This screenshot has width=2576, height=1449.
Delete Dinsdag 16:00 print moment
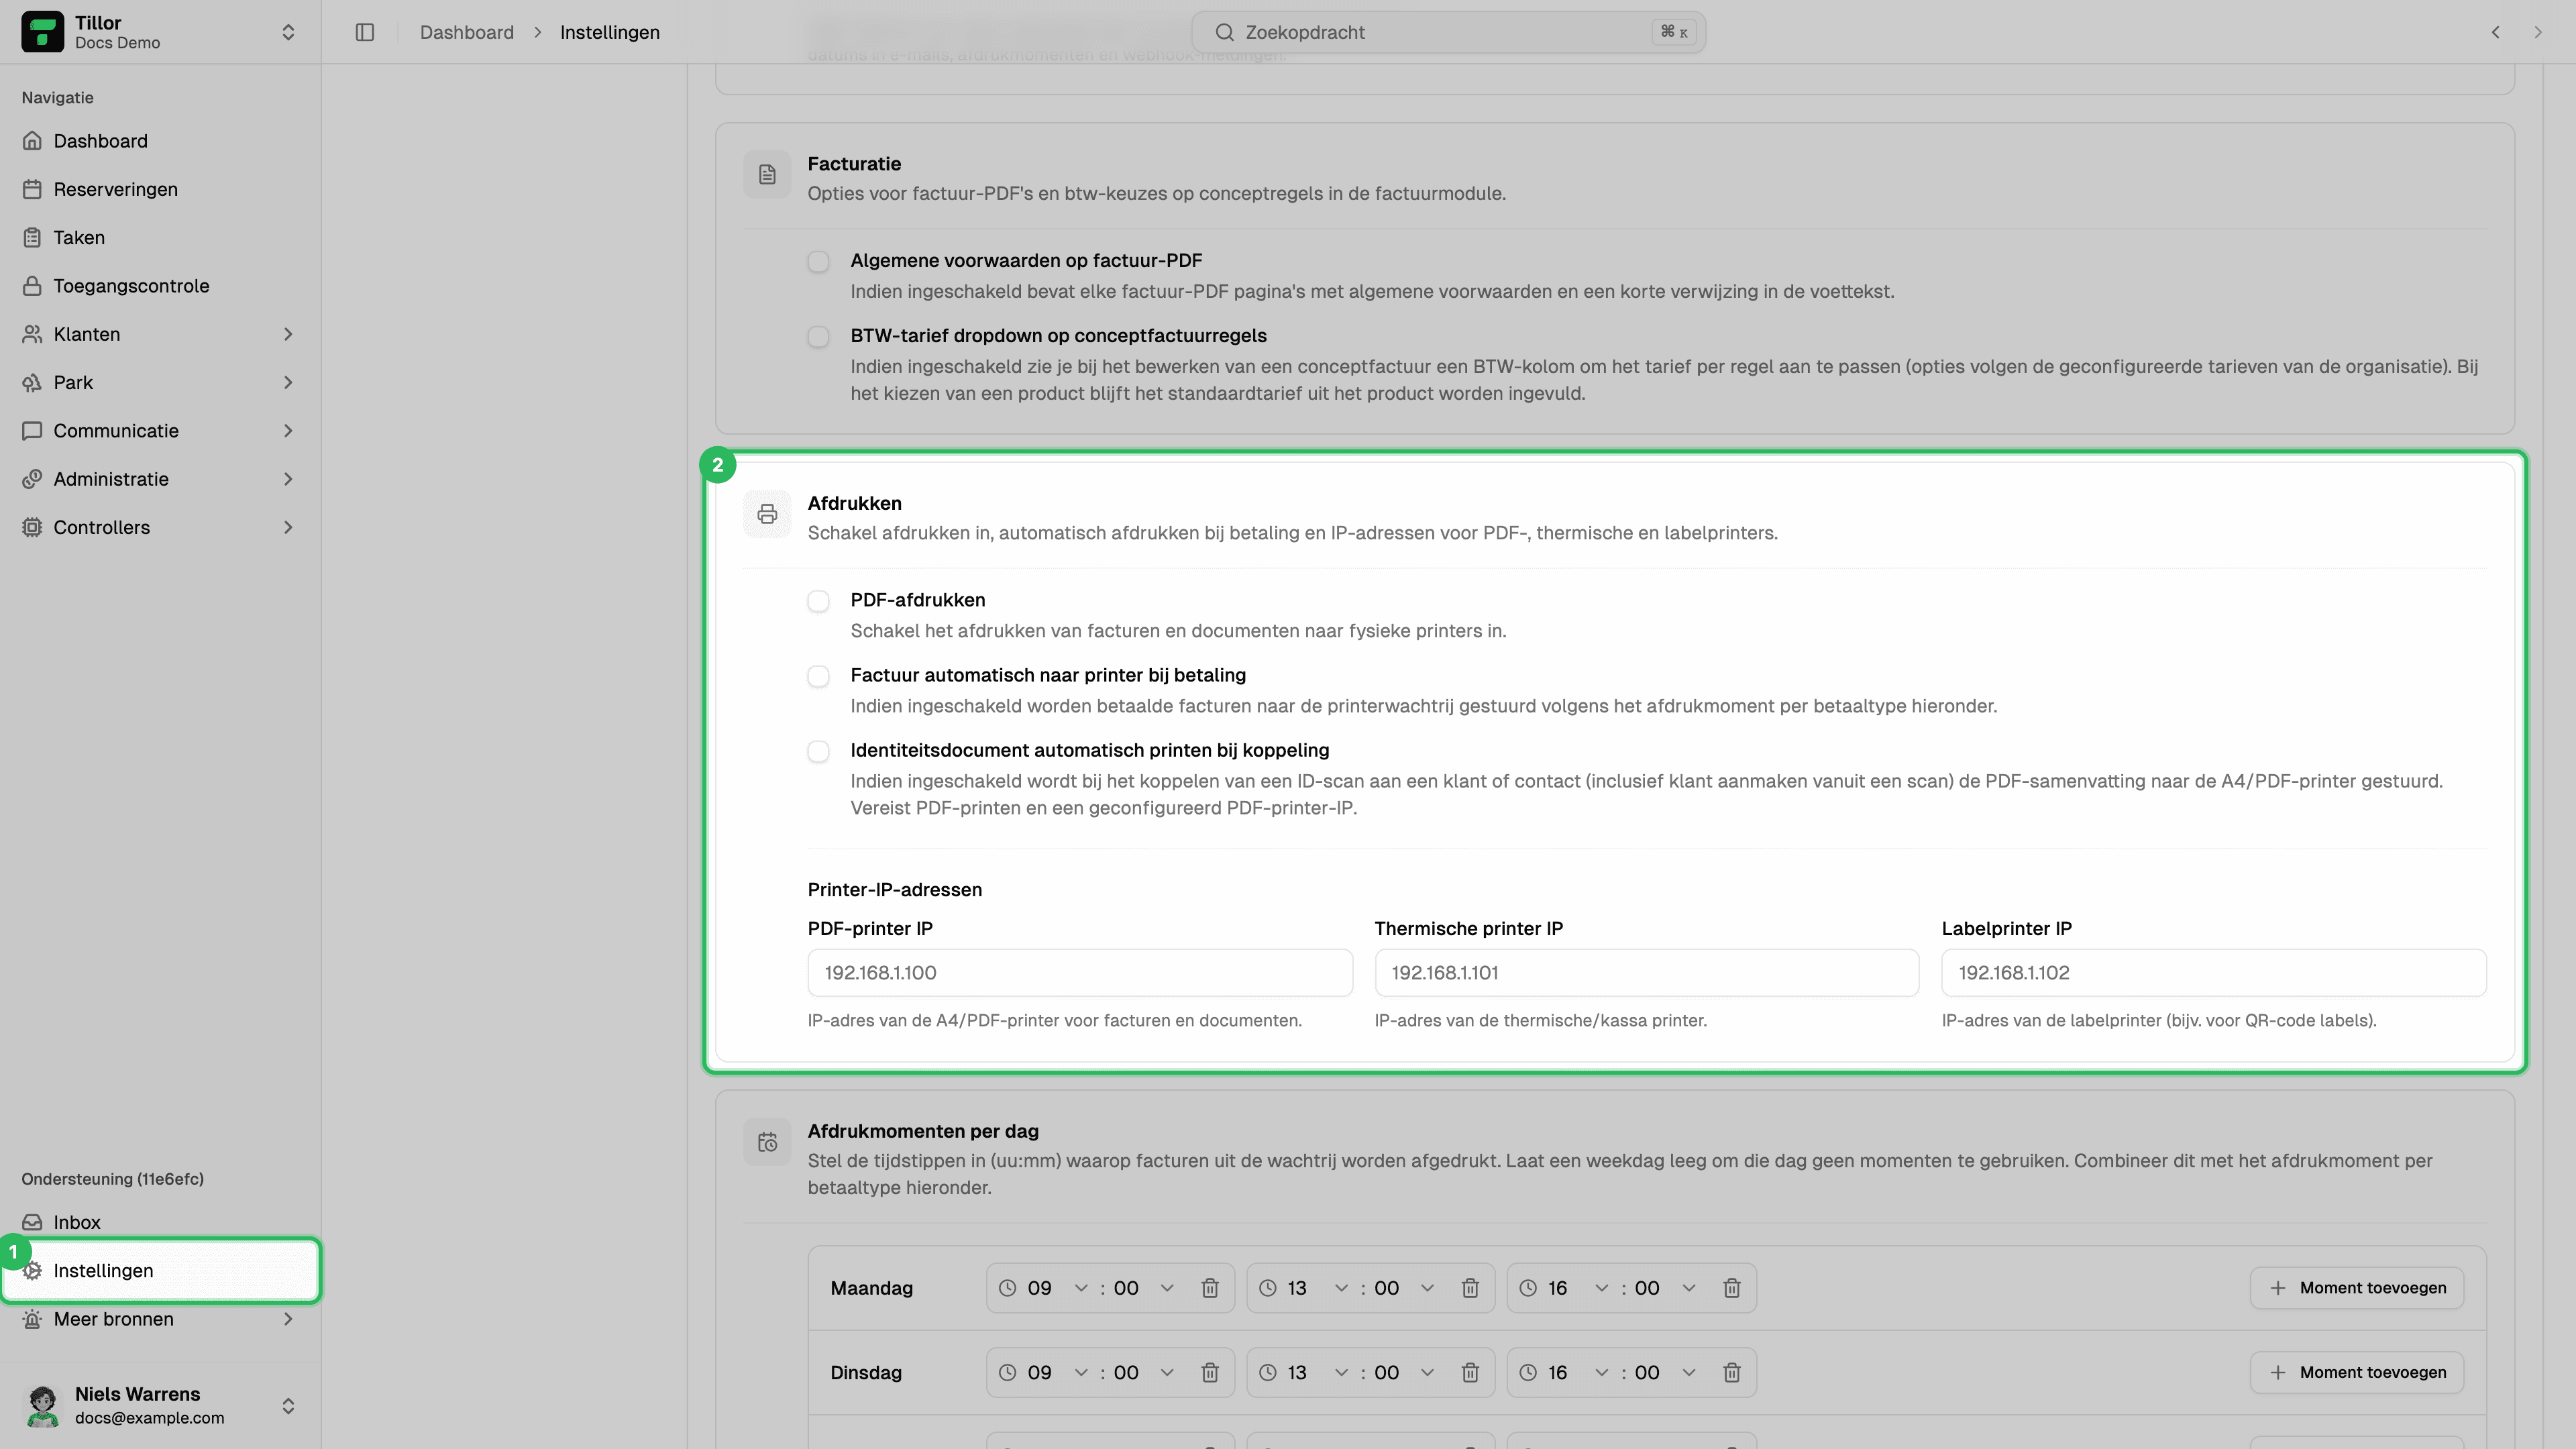[1732, 1373]
